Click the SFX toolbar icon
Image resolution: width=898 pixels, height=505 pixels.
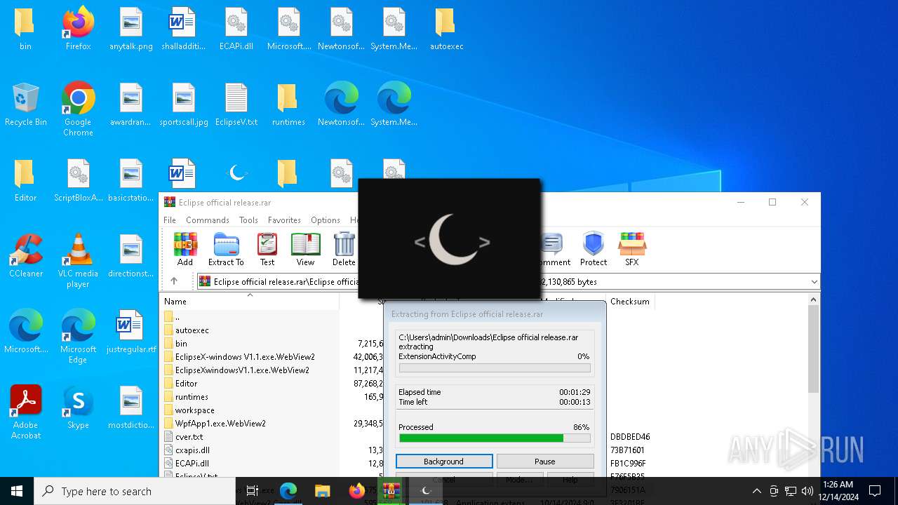tap(631, 250)
